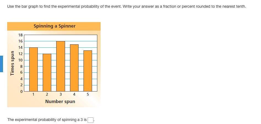Select the orange bar above number 4

(x=74, y=68)
